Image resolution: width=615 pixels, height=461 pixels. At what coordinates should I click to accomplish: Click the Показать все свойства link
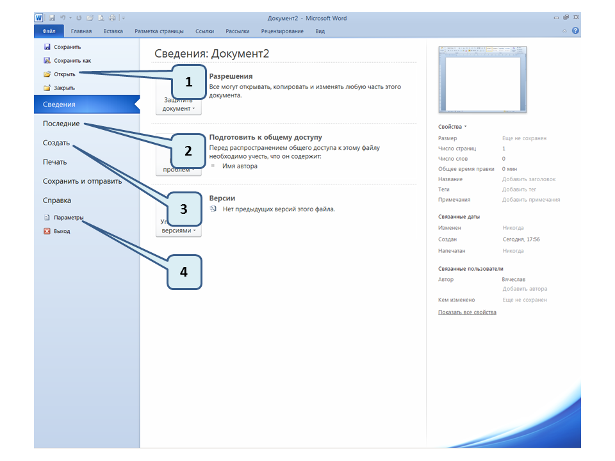[467, 312]
